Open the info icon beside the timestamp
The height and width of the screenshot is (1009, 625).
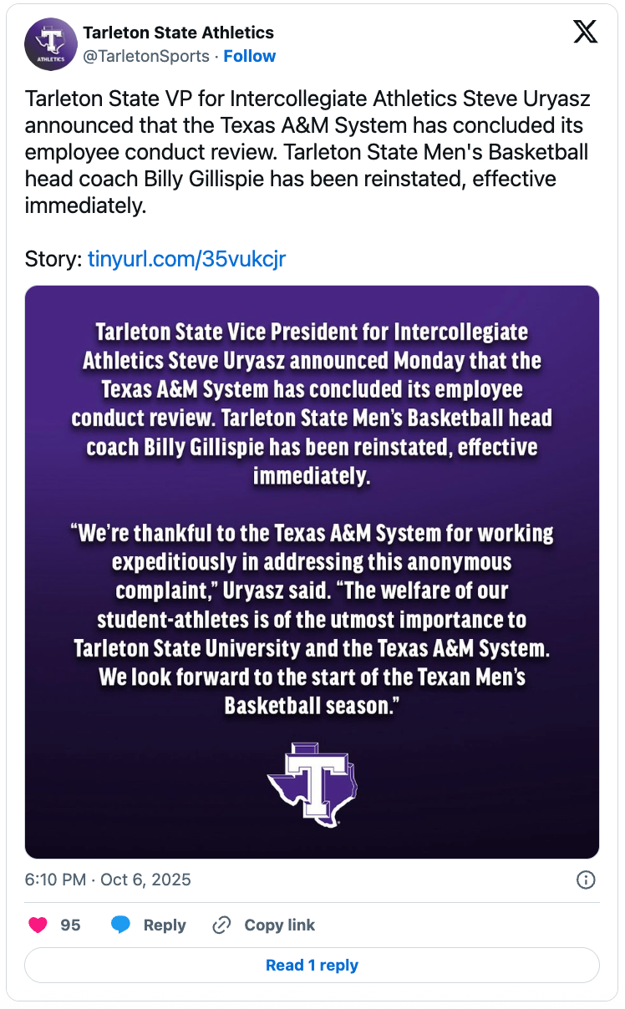click(x=587, y=880)
